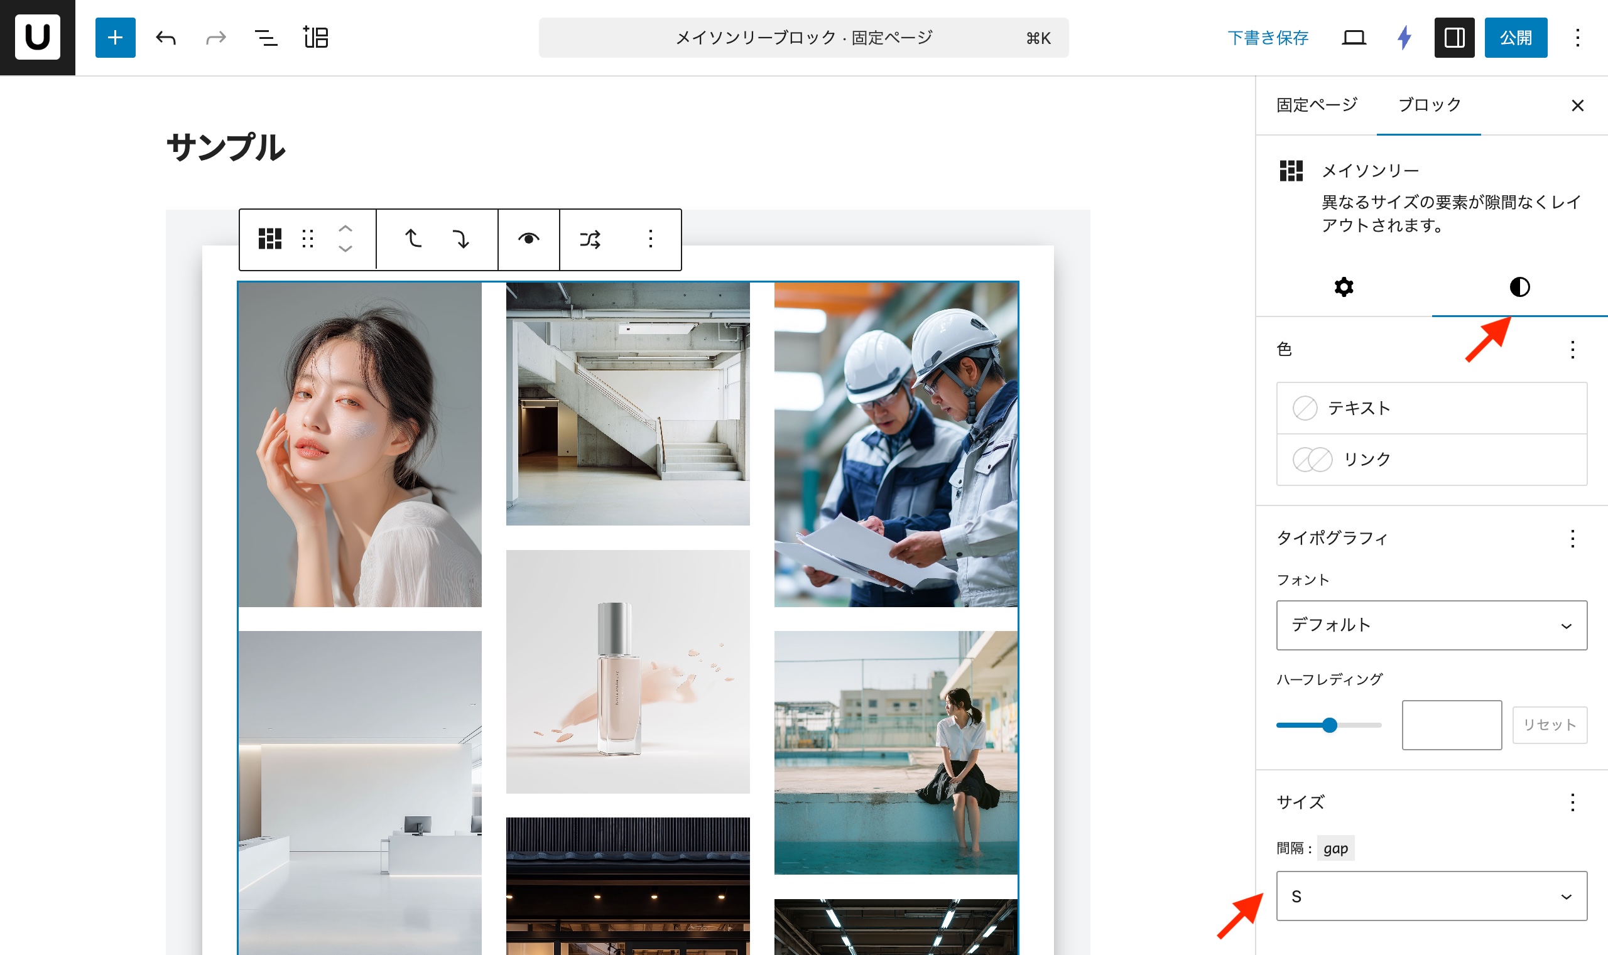Click the メインソンリー block name in sidebar
Image resolution: width=1608 pixels, height=955 pixels.
pos(1370,171)
